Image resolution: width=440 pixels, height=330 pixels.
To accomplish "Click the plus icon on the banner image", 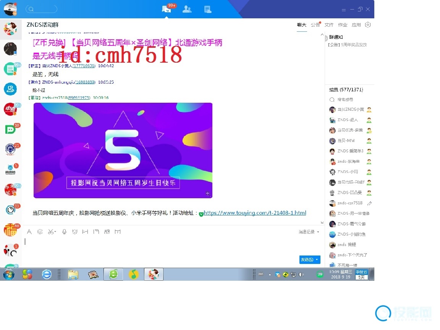I will pyautogui.click(x=207, y=193).
